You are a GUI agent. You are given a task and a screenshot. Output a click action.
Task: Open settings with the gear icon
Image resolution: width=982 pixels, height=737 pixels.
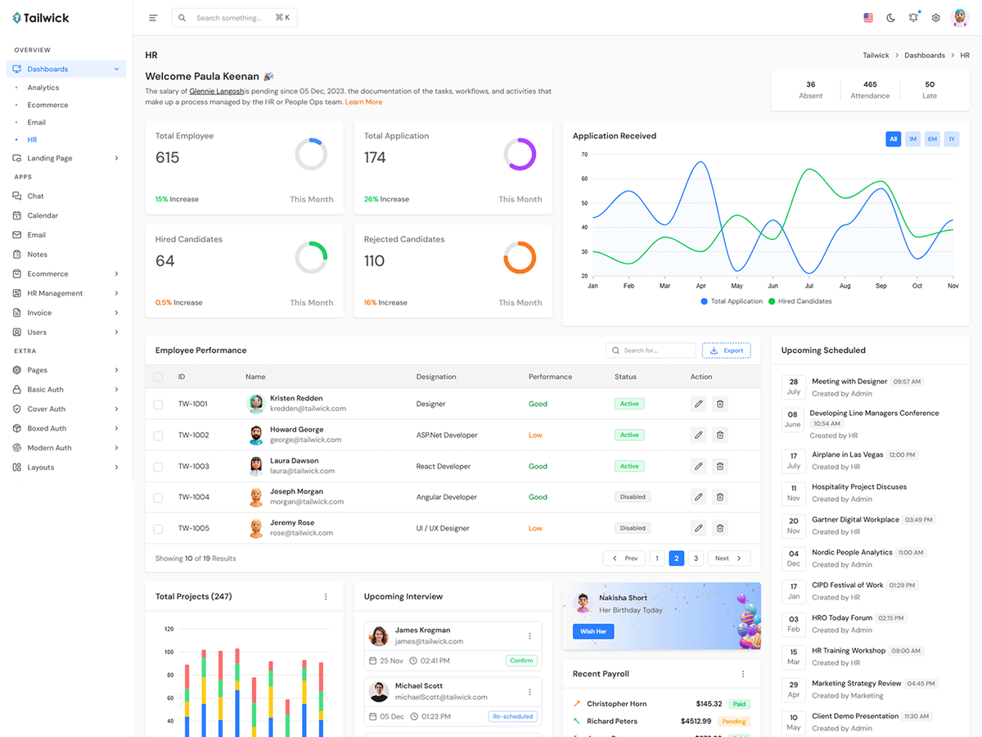click(936, 18)
